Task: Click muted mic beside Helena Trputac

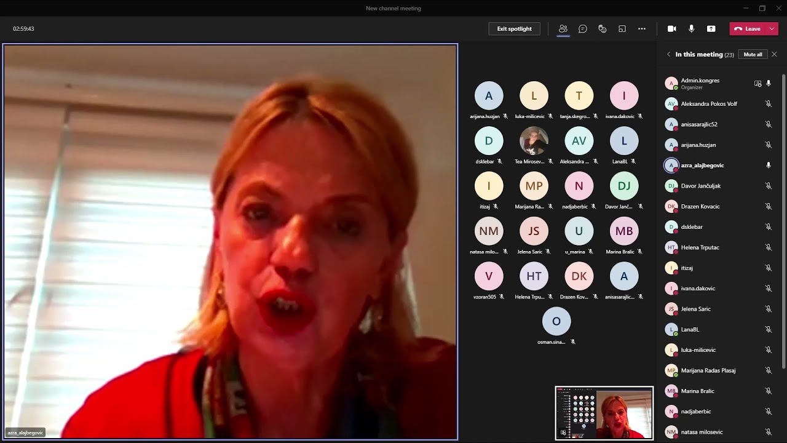Action: [769, 247]
